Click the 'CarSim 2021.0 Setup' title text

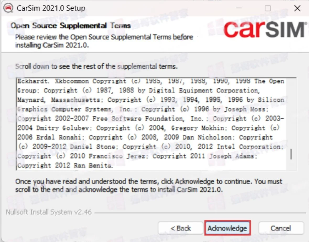51,8
